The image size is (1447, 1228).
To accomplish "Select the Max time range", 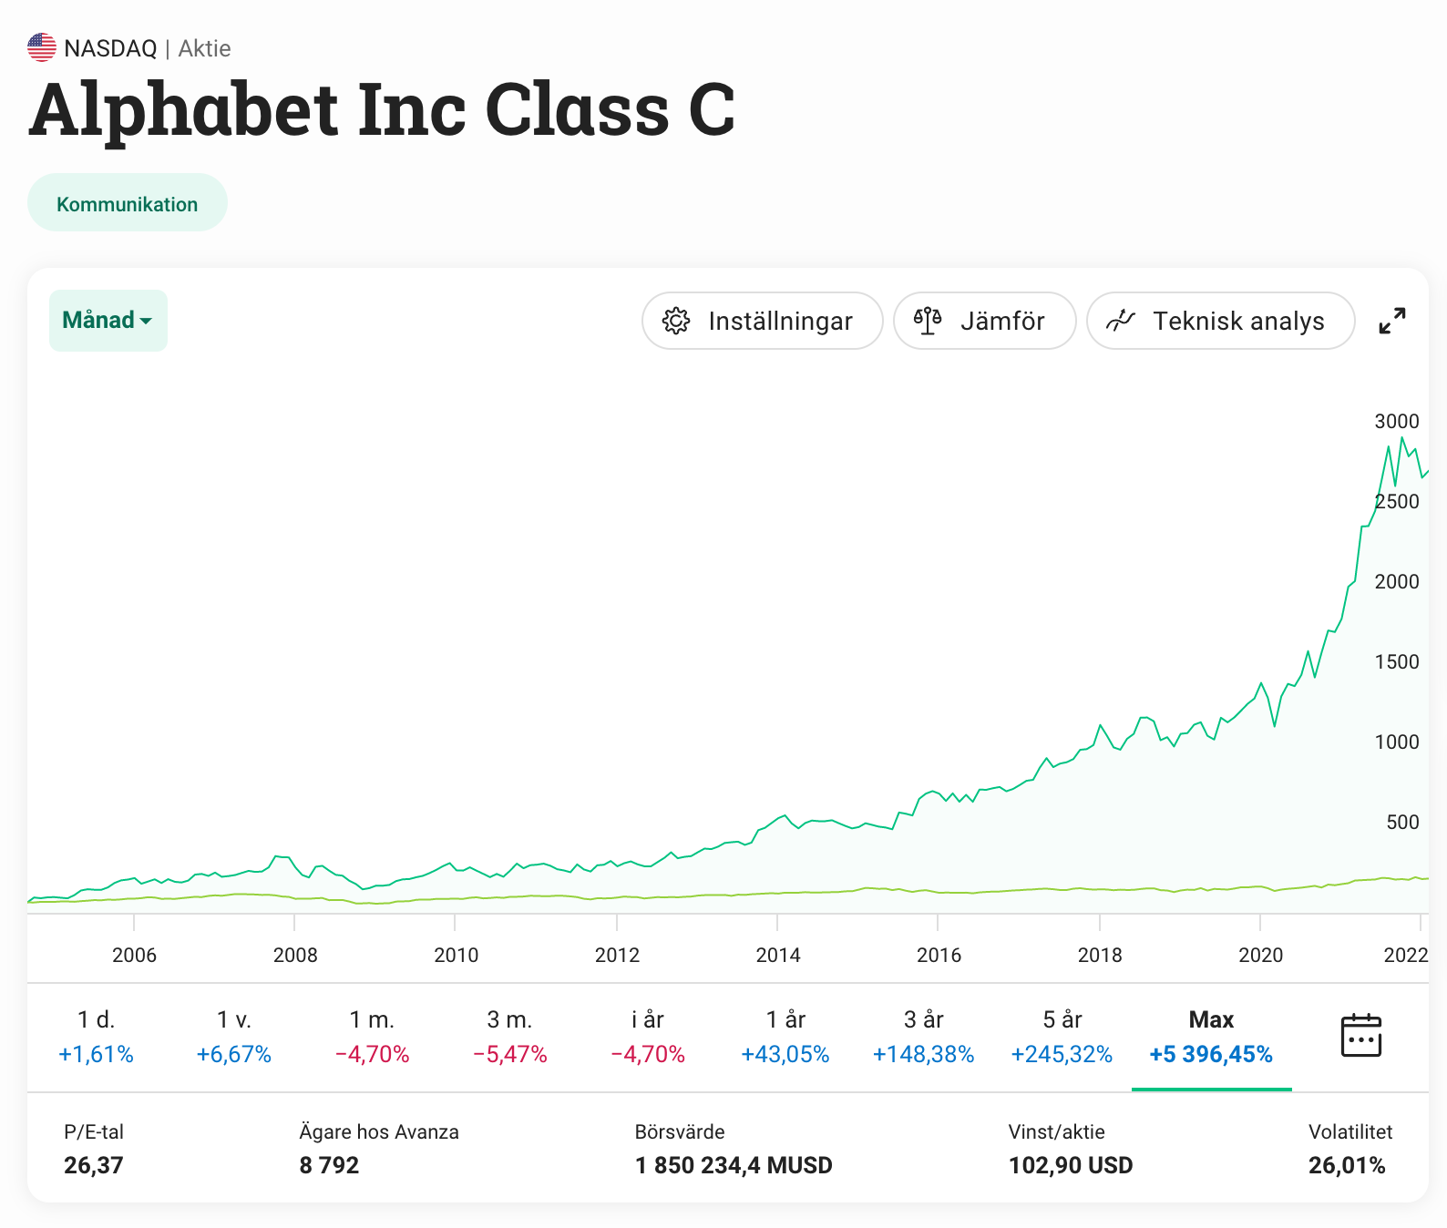I will click(1211, 1037).
